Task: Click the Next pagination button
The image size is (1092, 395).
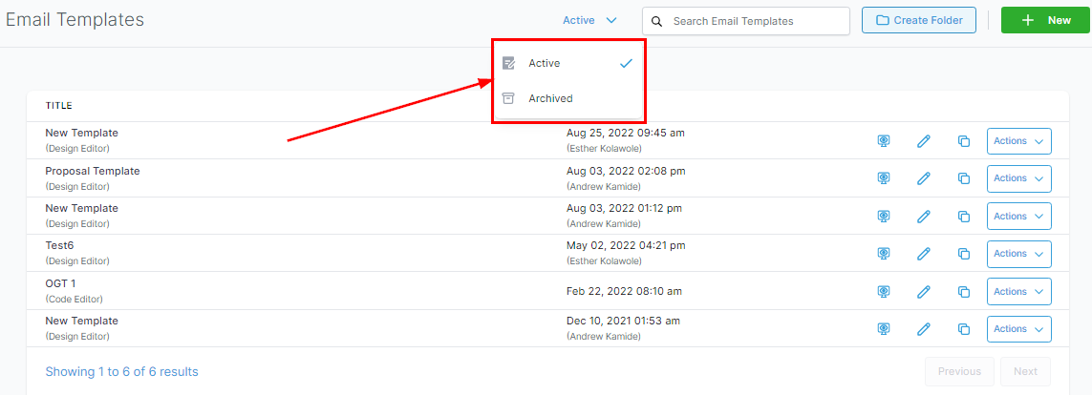Action: (1025, 371)
